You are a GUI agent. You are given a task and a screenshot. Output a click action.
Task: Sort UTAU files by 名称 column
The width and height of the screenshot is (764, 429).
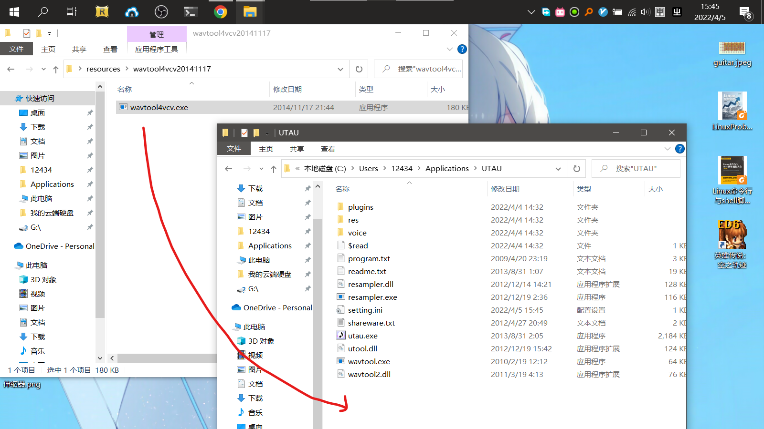(342, 189)
